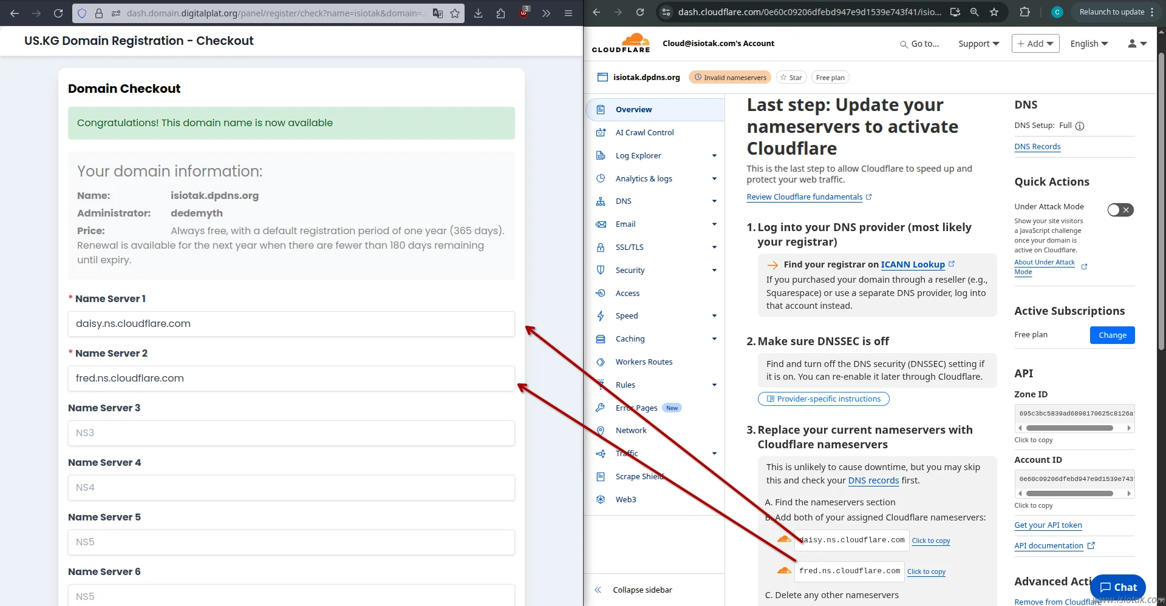The width and height of the screenshot is (1166, 606).
Task: Expand SSL/TLS sidebar section
Action: pos(714,247)
